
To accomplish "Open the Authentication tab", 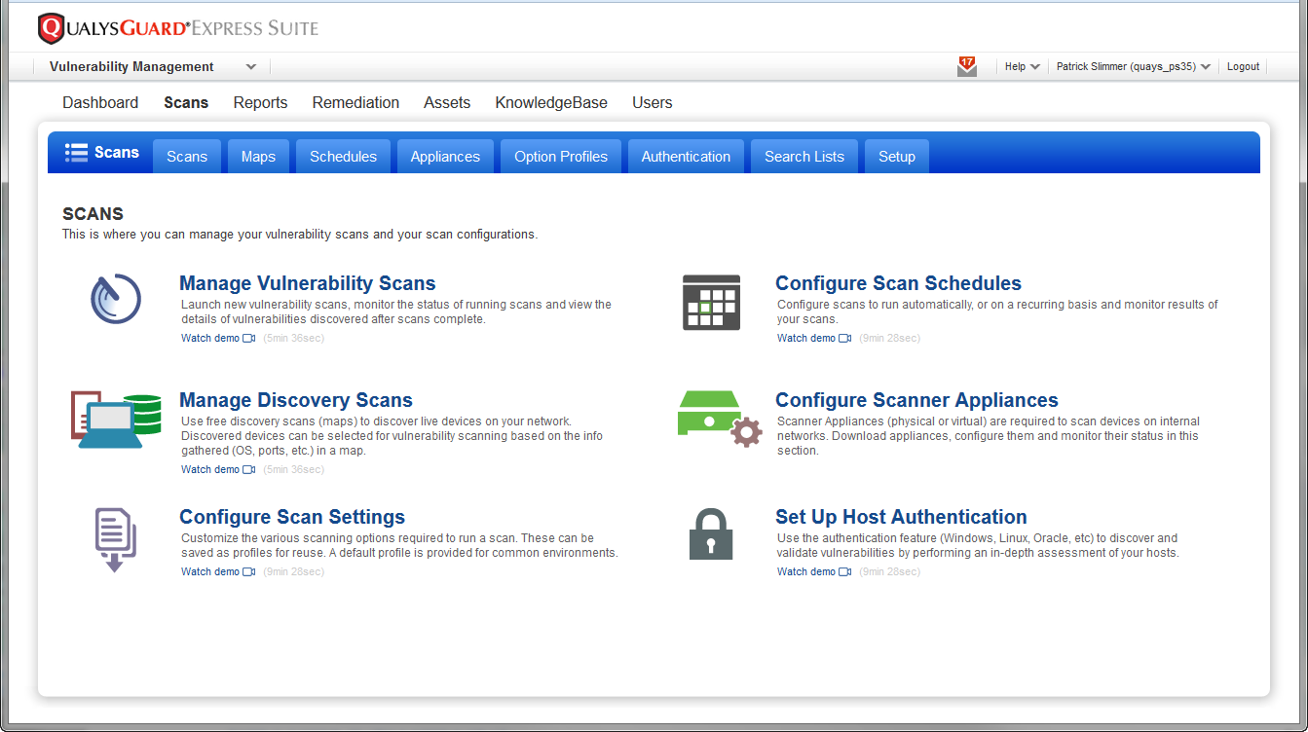I will tap(686, 157).
